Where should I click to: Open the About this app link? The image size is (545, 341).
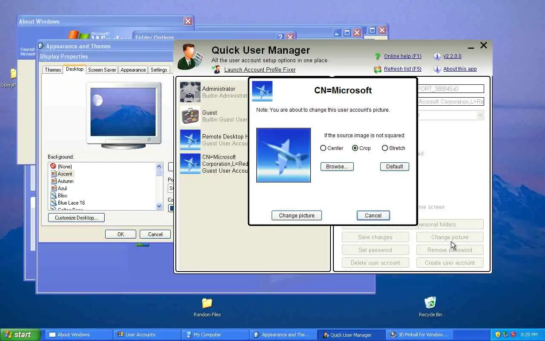click(460, 69)
